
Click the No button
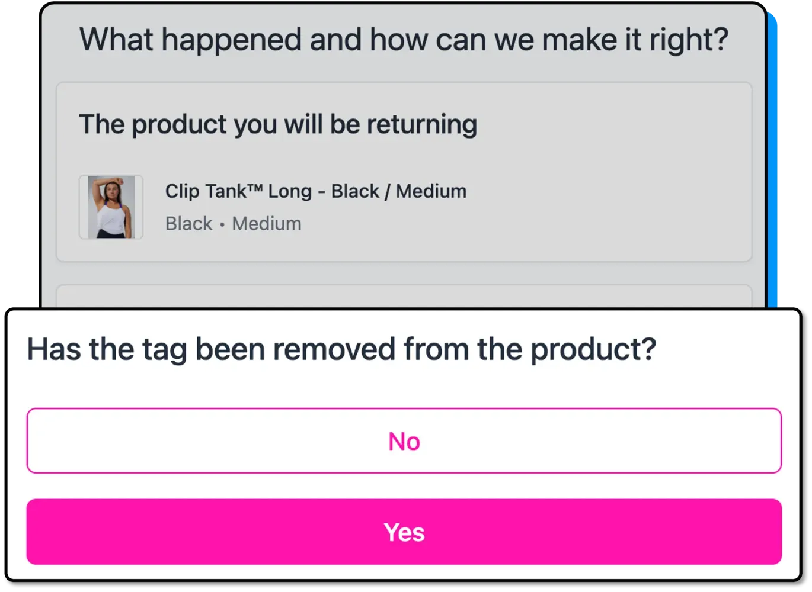[404, 441]
